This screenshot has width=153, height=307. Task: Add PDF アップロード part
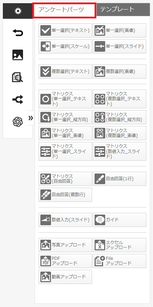point(65,261)
